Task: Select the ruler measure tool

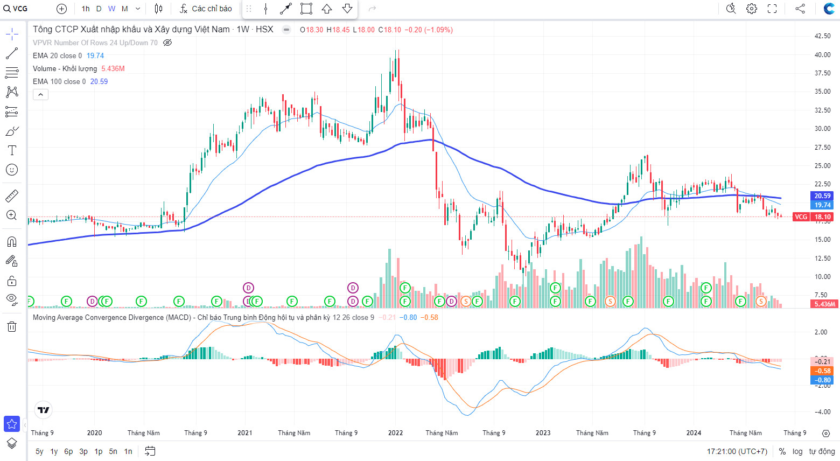Action: coord(12,195)
